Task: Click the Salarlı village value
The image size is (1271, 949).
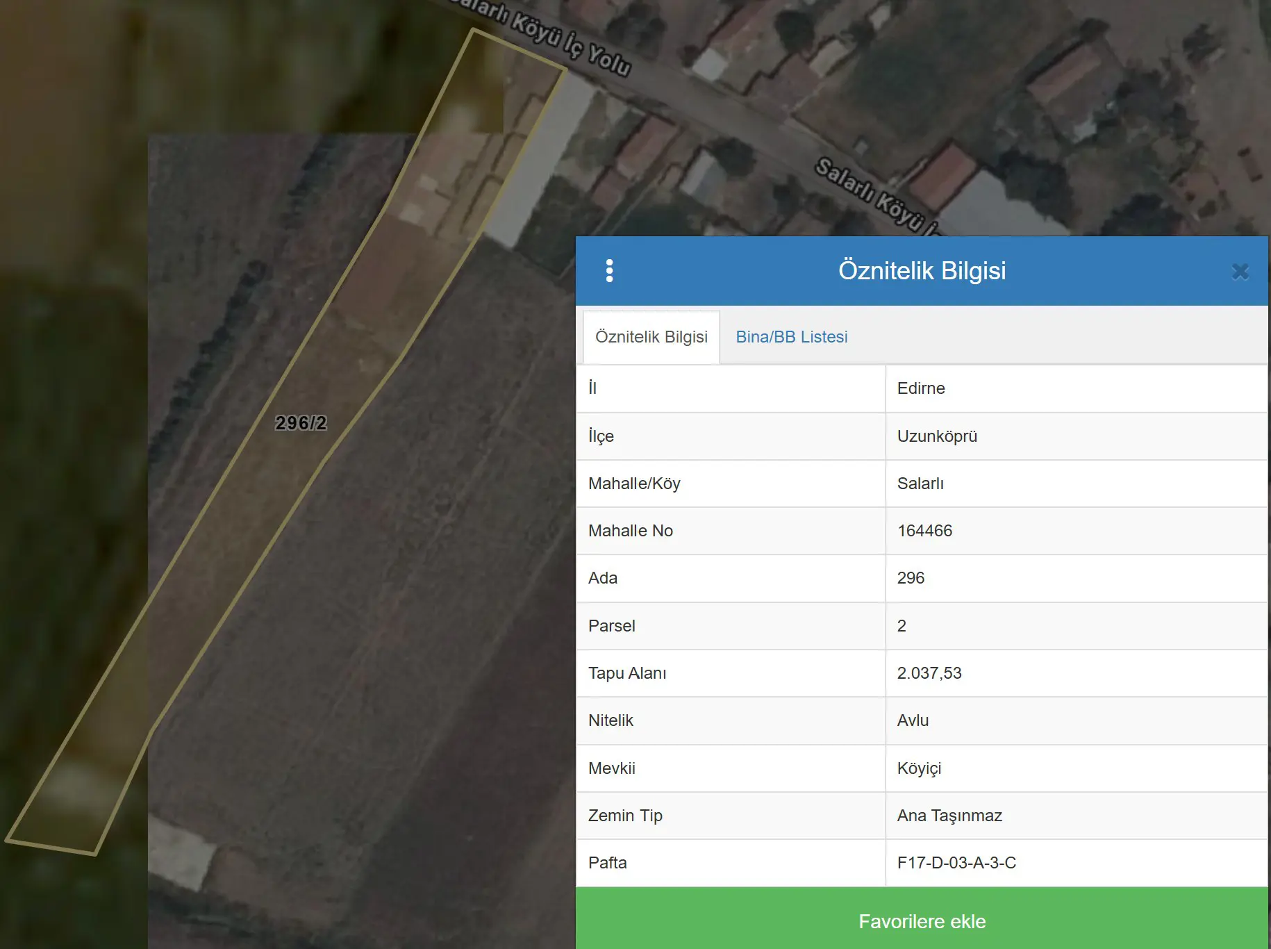Action: pyautogui.click(x=920, y=484)
